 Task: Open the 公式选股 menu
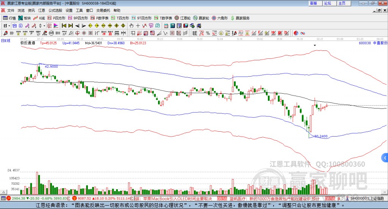(x=55, y=10)
